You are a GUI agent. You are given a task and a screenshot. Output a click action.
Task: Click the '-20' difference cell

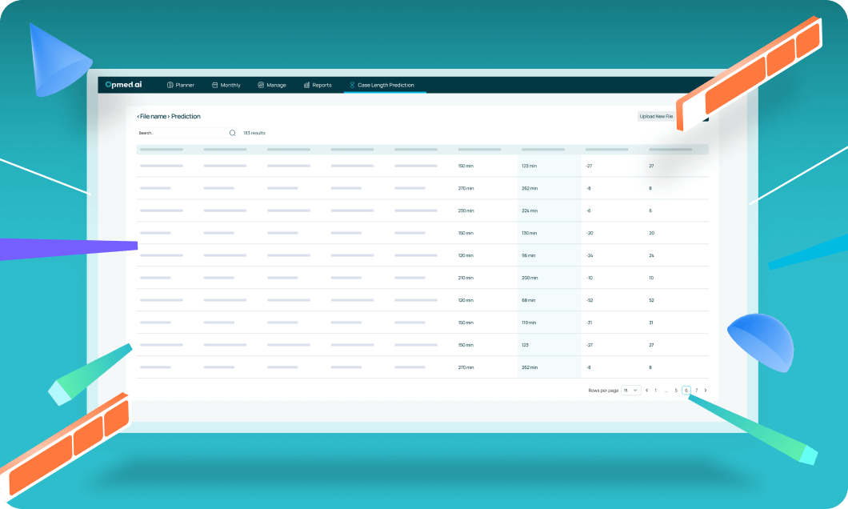pyautogui.click(x=590, y=233)
